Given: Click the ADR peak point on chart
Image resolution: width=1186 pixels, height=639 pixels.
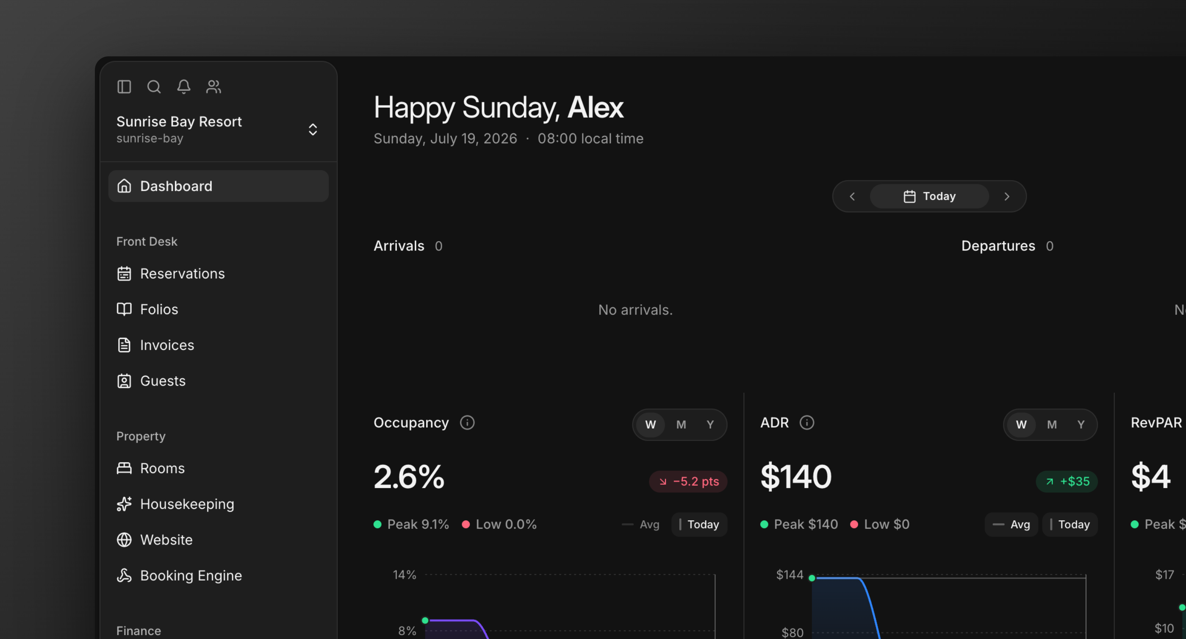Looking at the screenshot, I should click(812, 578).
